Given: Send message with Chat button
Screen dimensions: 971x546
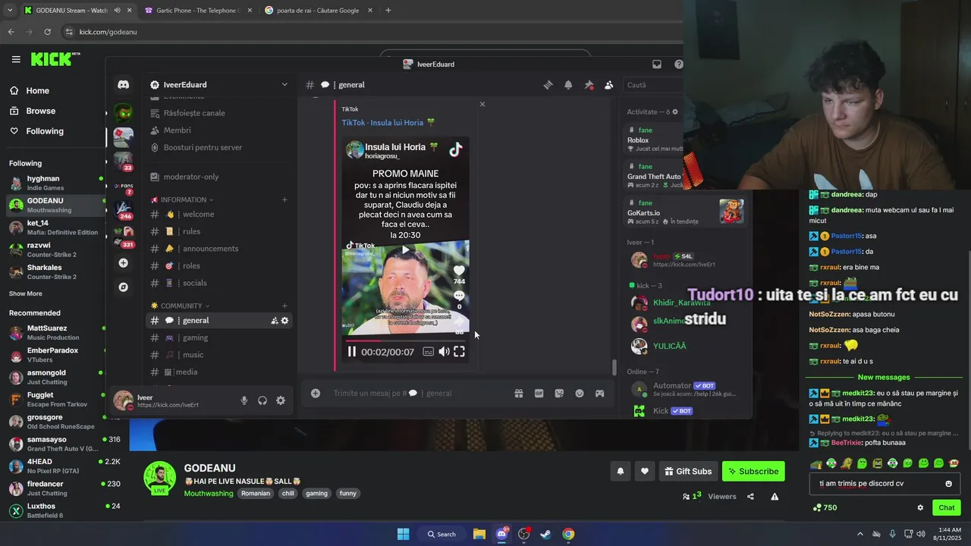Looking at the screenshot, I should tap(947, 507).
